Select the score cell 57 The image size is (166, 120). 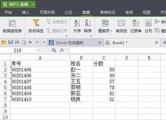coord(104,81)
